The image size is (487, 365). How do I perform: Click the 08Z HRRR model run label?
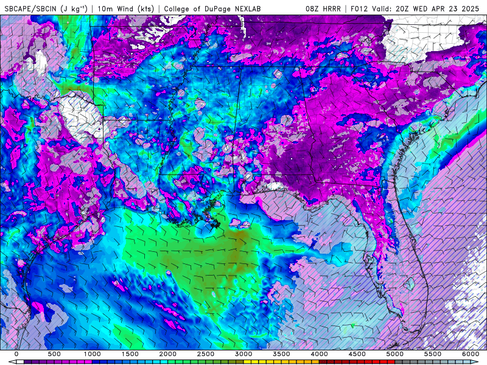pos(323,9)
